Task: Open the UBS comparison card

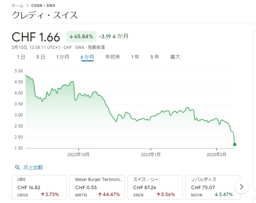Action: [x=39, y=187]
